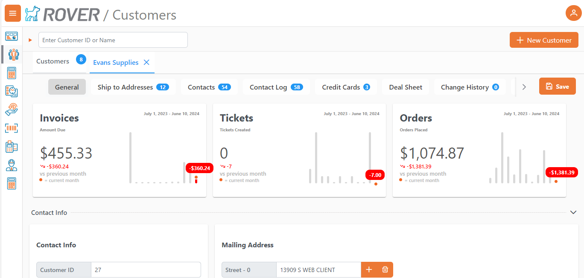
Task: Close the Evans Supplies tab
Action: click(x=146, y=62)
